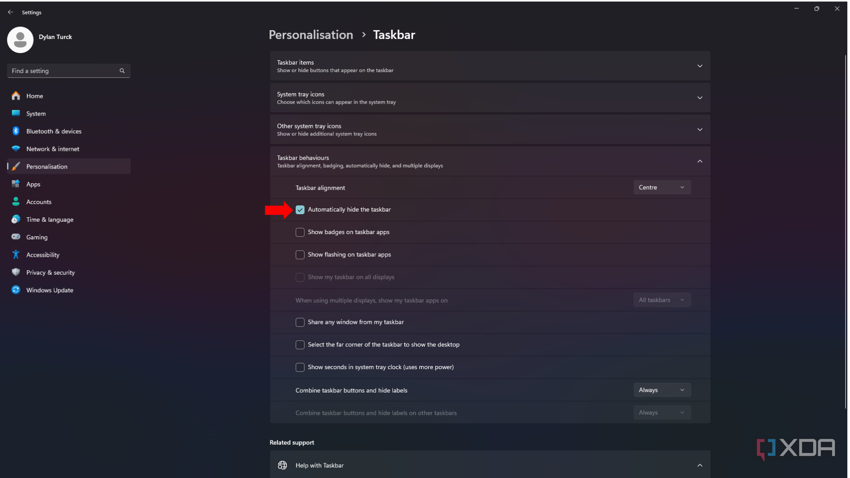
Task: Change the Combine taskbar buttons dropdown
Action: click(x=661, y=390)
